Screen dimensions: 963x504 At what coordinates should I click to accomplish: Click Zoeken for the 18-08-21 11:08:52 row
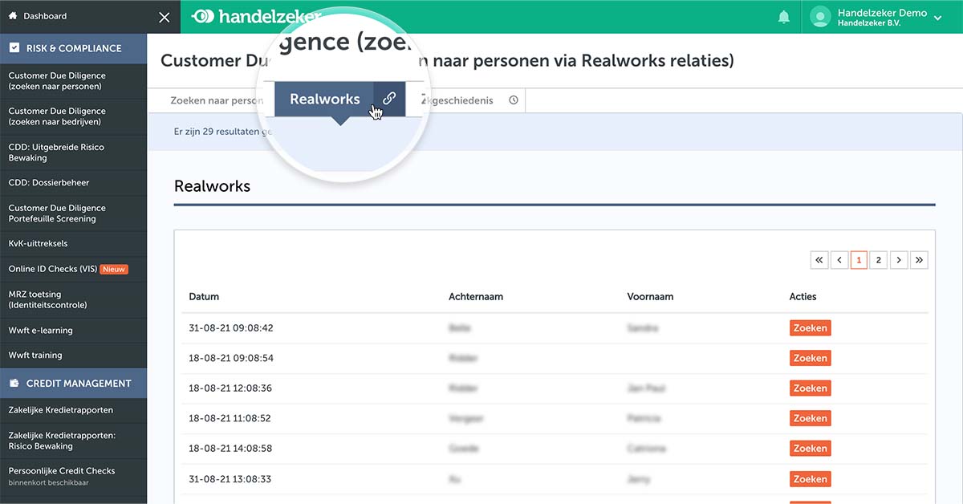[810, 418]
